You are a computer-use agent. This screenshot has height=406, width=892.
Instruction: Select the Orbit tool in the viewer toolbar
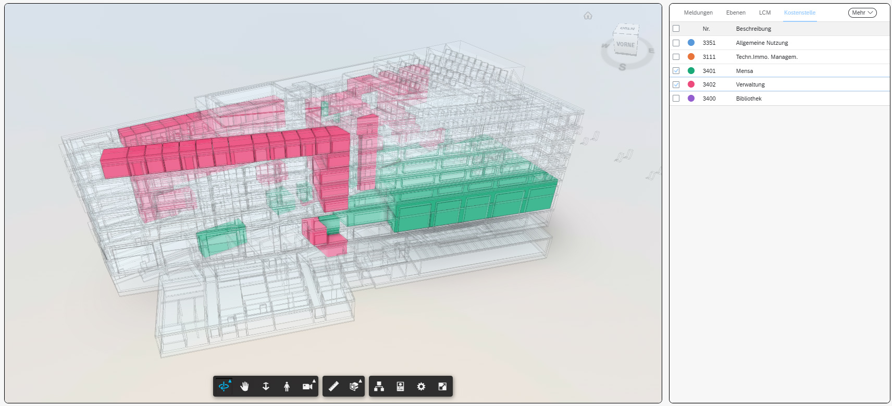pyautogui.click(x=224, y=386)
